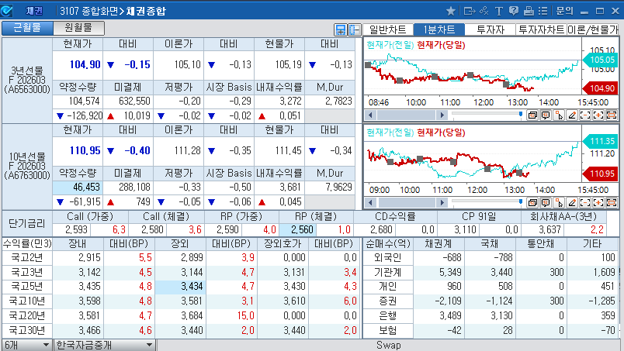Click 3년선물 F 202603 contract label

click(27, 80)
